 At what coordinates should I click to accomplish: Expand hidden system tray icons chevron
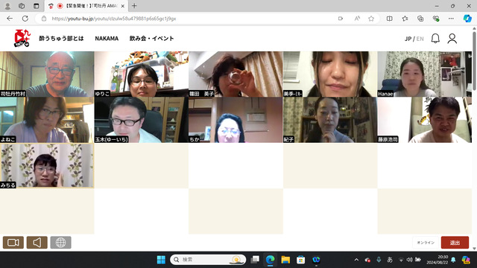(x=356, y=260)
